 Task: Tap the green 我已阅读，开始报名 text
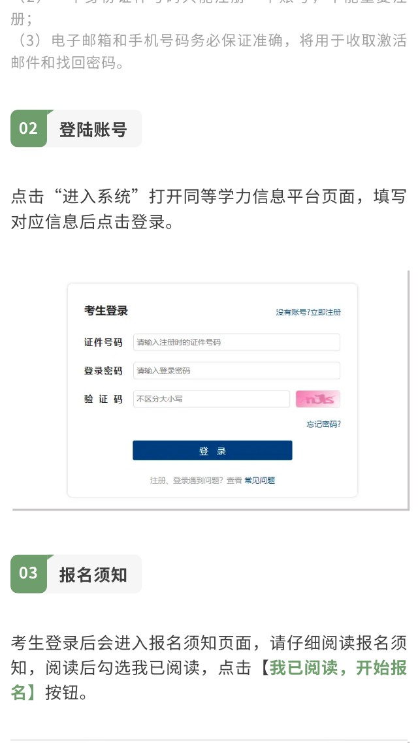coord(338,668)
